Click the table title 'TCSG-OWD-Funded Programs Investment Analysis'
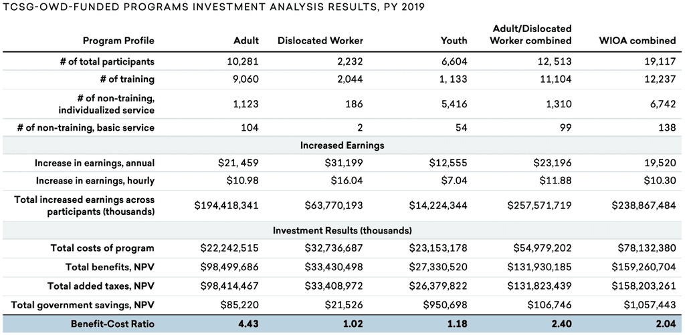 click(213, 7)
